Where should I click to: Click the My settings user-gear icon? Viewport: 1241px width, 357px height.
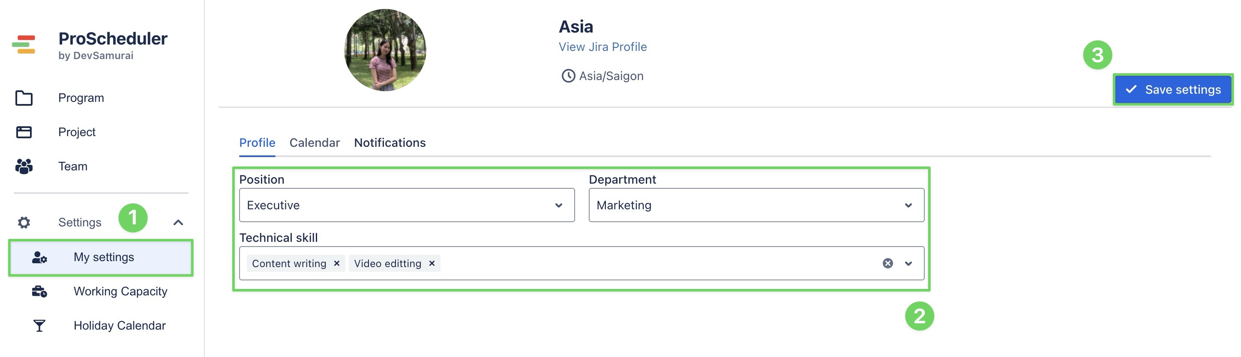coord(39,257)
